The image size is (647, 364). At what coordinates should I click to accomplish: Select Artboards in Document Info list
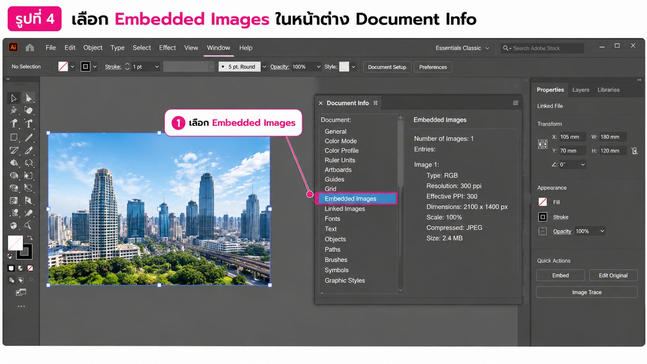[338, 170]
